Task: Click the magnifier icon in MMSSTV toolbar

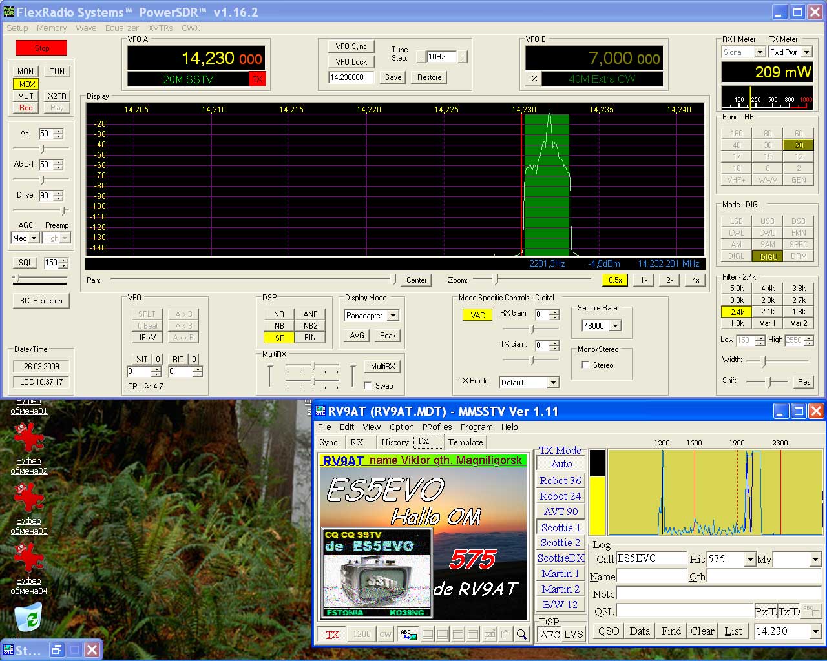Action: [x=521, y=635]
